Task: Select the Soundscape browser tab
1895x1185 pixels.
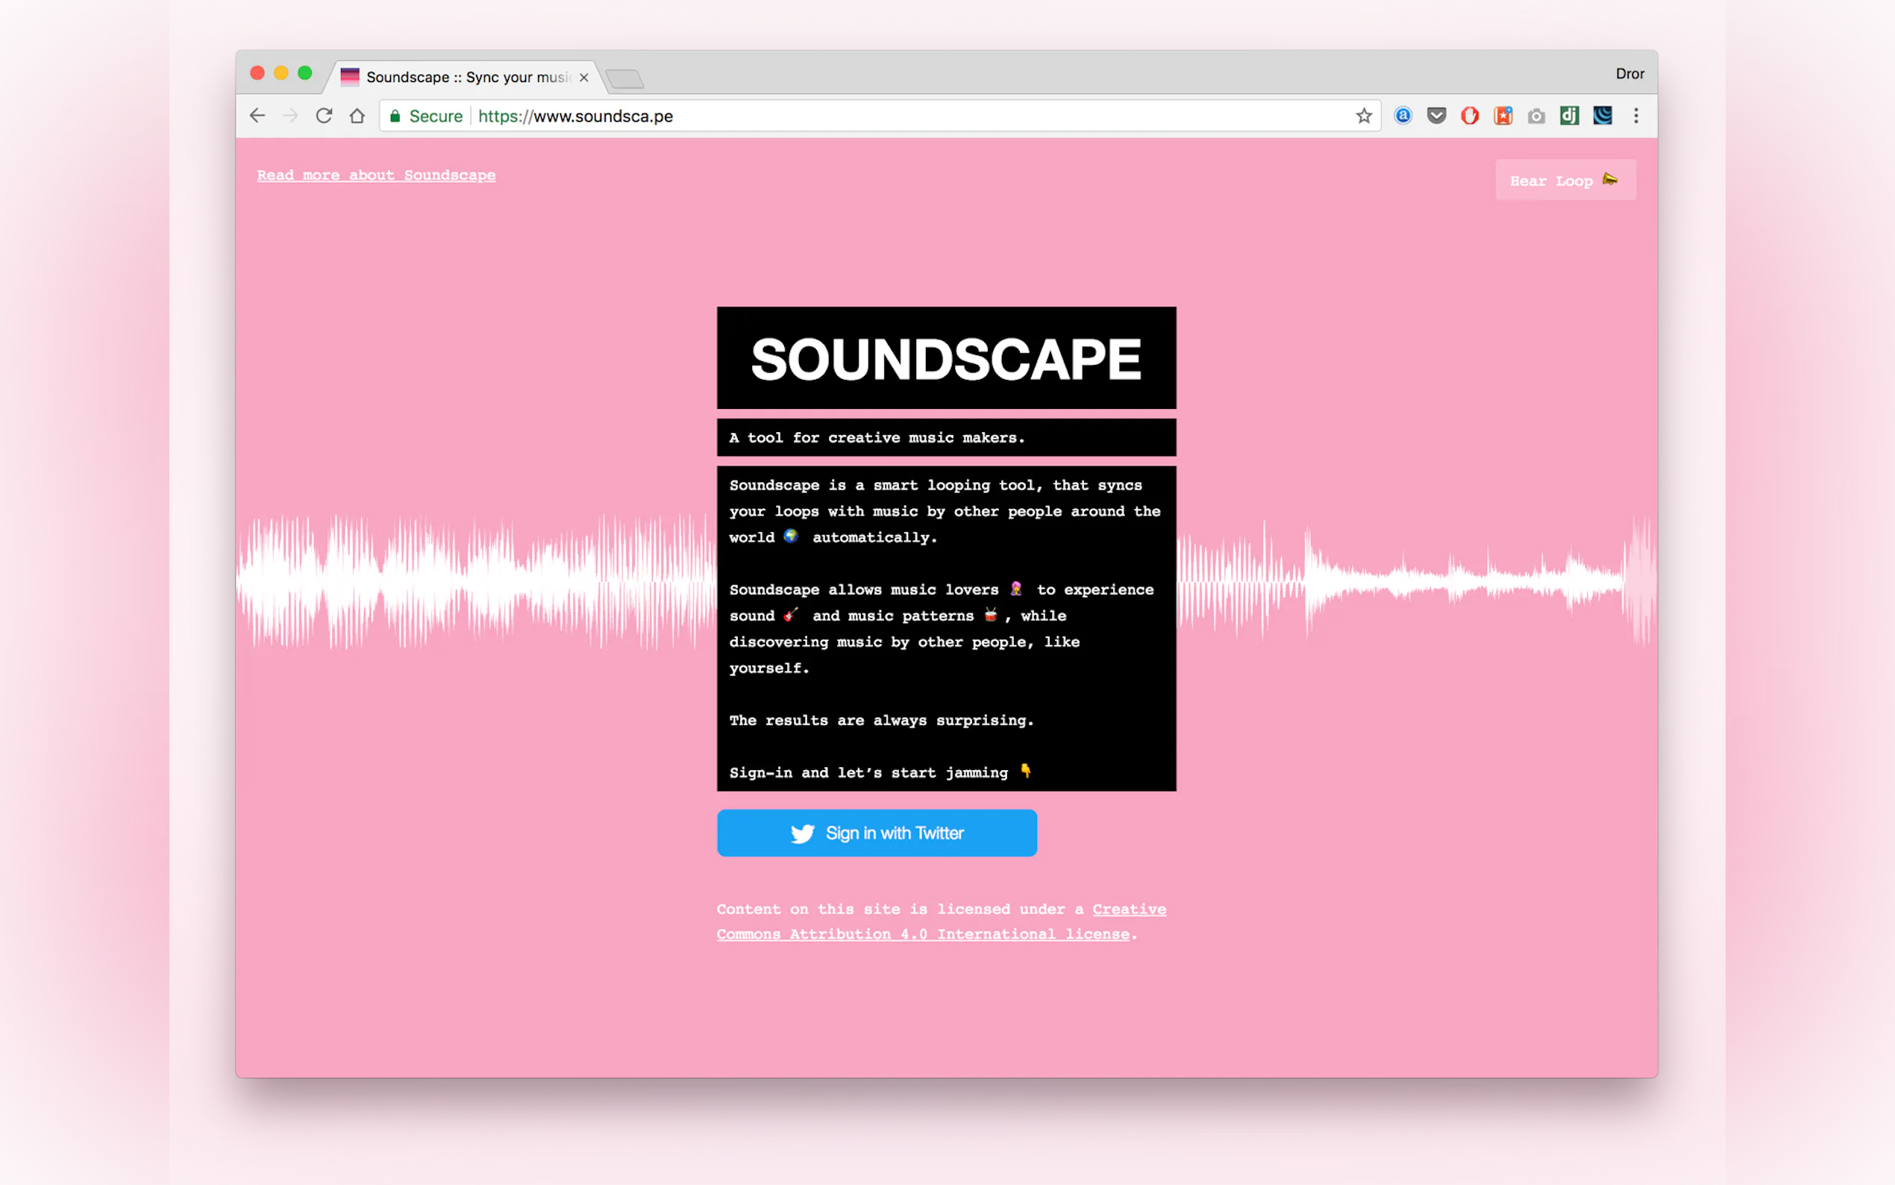Action: [x=463, y=77]
